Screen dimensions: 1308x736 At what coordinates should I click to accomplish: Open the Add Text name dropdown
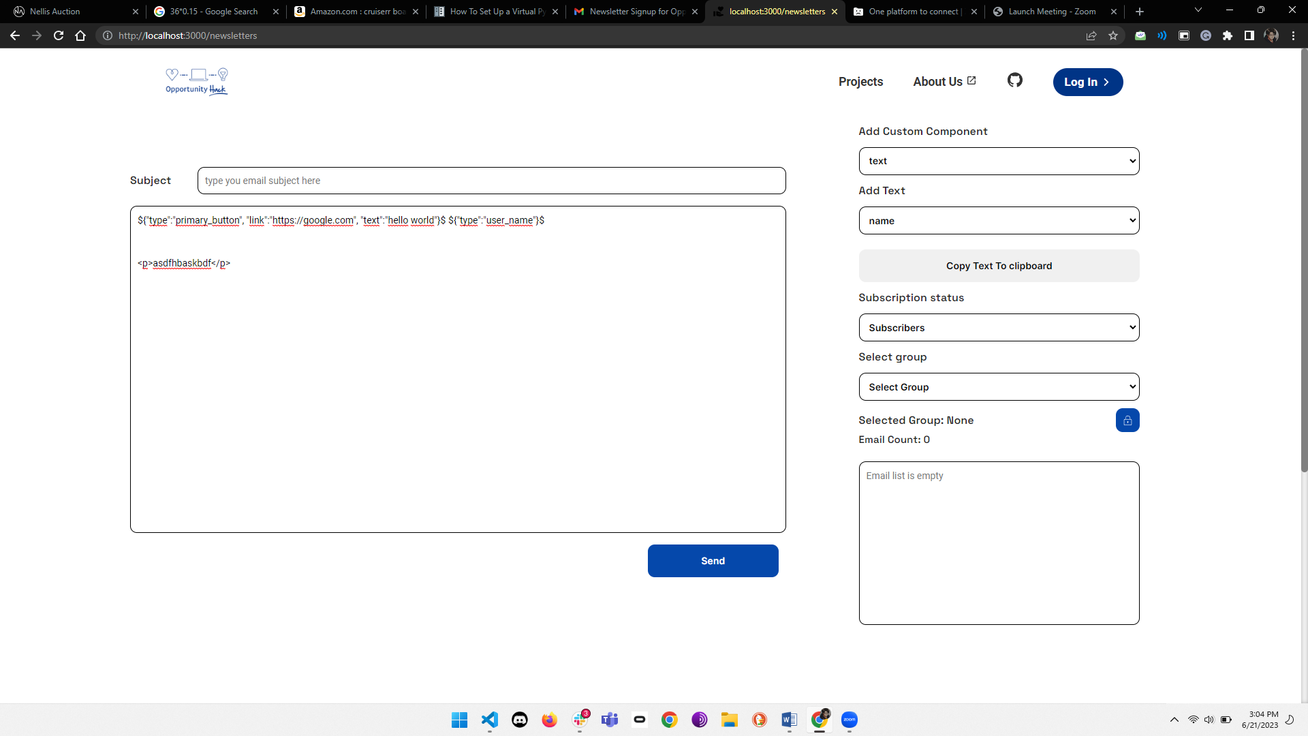999,221
